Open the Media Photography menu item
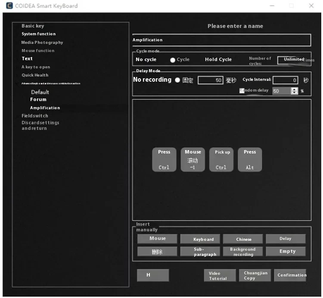This screenshot has height=298, width=323. (x=42, y=43)
